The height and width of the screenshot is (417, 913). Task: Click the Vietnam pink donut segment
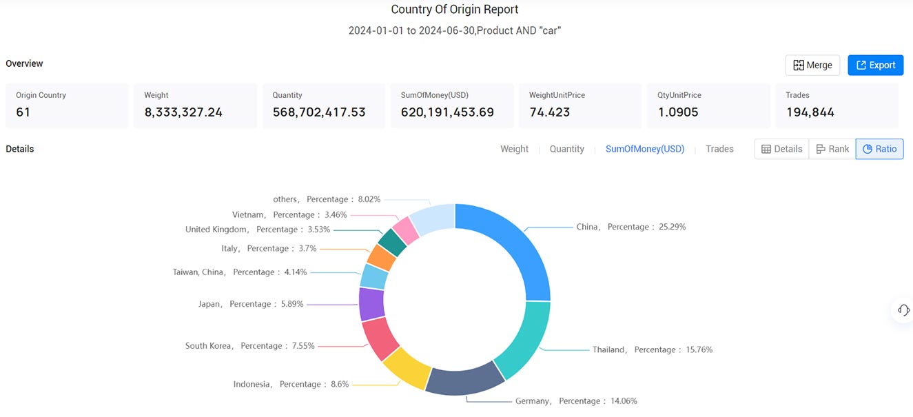point(406,230)
